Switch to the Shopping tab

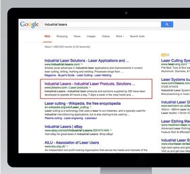pyautogui.click(x=62, y=36)
